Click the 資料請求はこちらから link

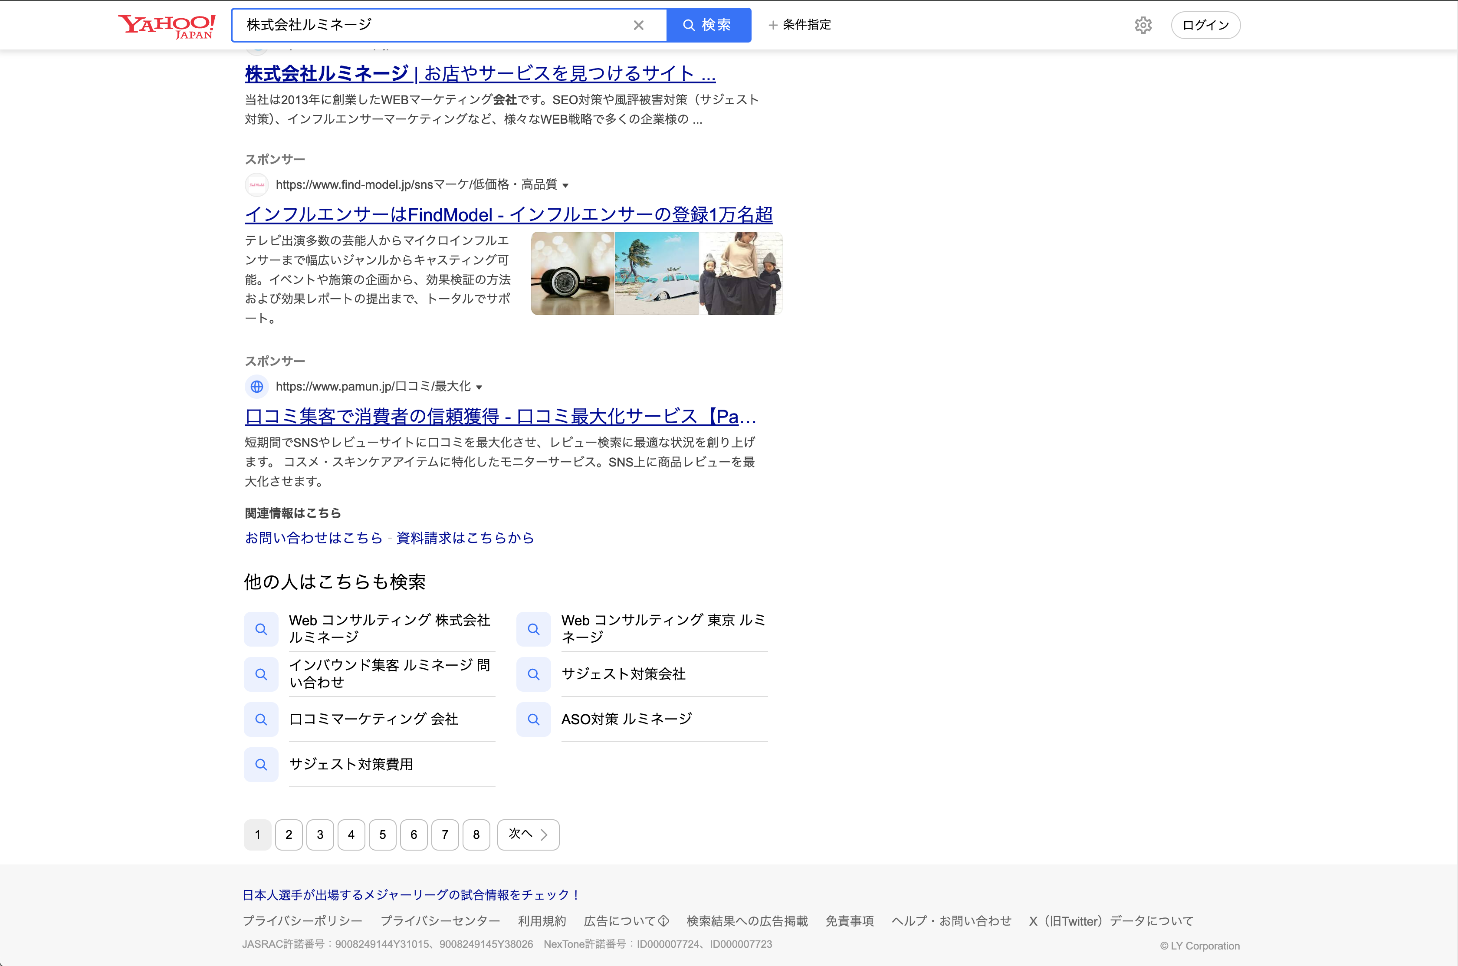(465, 538)
